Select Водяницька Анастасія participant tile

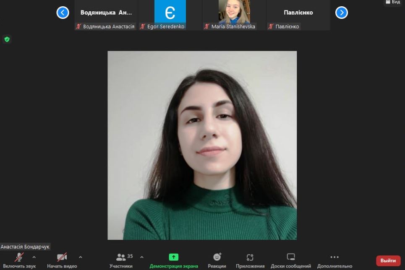106,15
